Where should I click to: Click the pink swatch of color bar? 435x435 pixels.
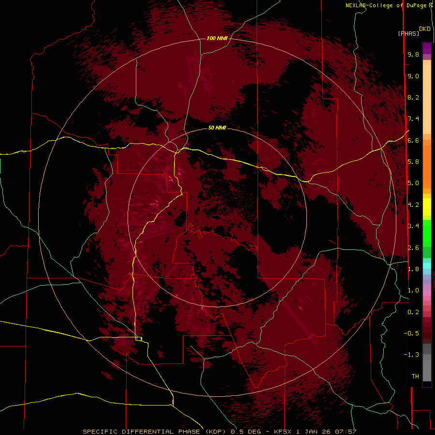(x=427, y=293)
